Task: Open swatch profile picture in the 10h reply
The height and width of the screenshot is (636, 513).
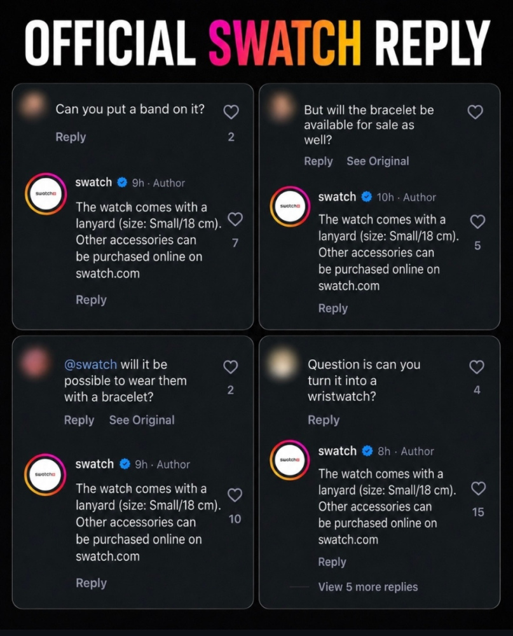Action: tap(290, 207)
